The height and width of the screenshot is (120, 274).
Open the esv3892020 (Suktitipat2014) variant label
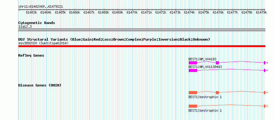[43, 43]
